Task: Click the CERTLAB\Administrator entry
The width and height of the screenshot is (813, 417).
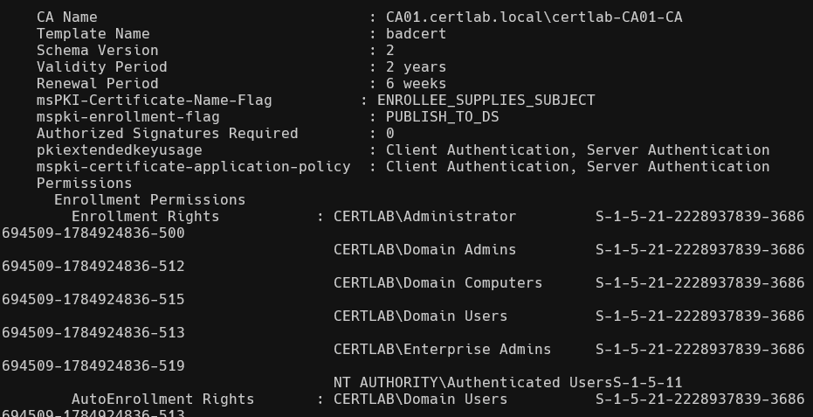Action: click(x=424, y=216)
